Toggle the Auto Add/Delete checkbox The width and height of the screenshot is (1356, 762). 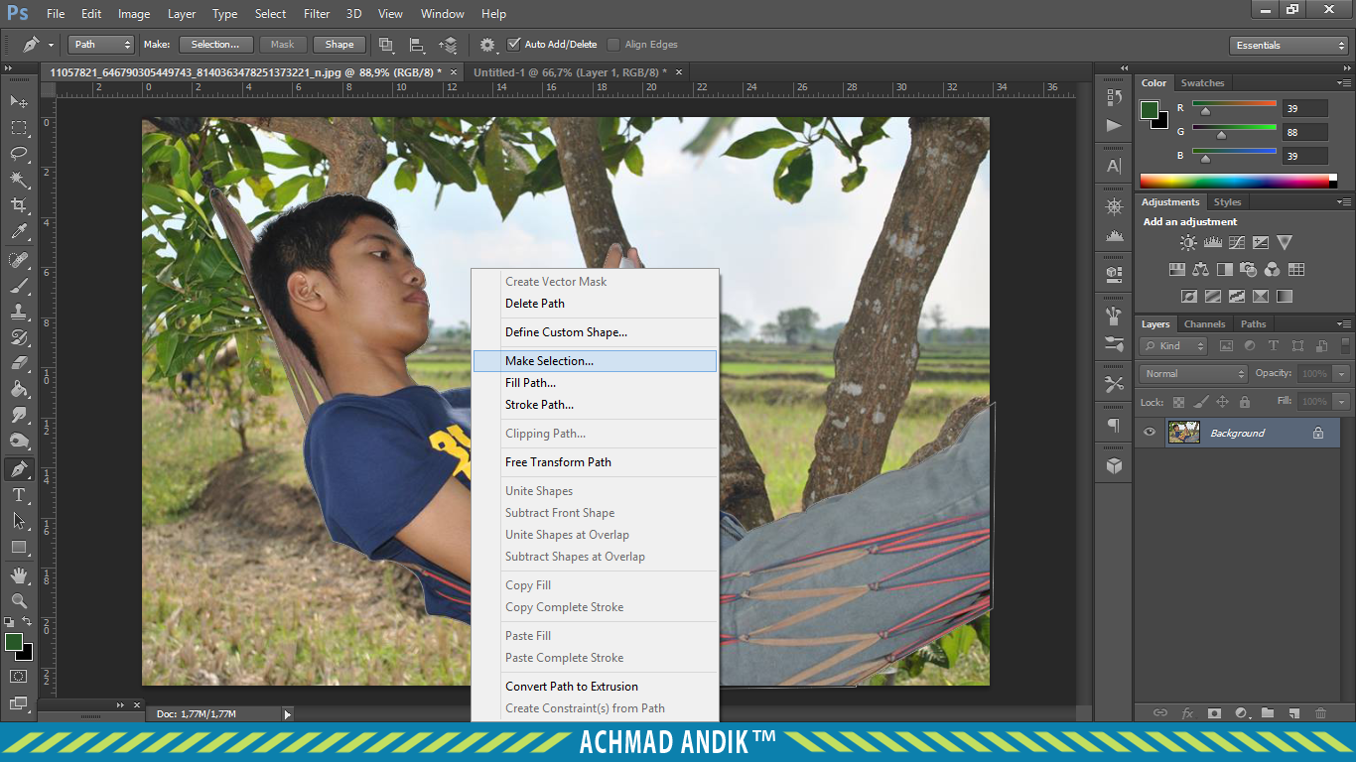pyautogui.click(x=513, y=45)
